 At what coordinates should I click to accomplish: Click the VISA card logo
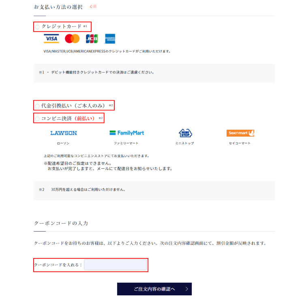pyautogui.click(x=51, y=39)
